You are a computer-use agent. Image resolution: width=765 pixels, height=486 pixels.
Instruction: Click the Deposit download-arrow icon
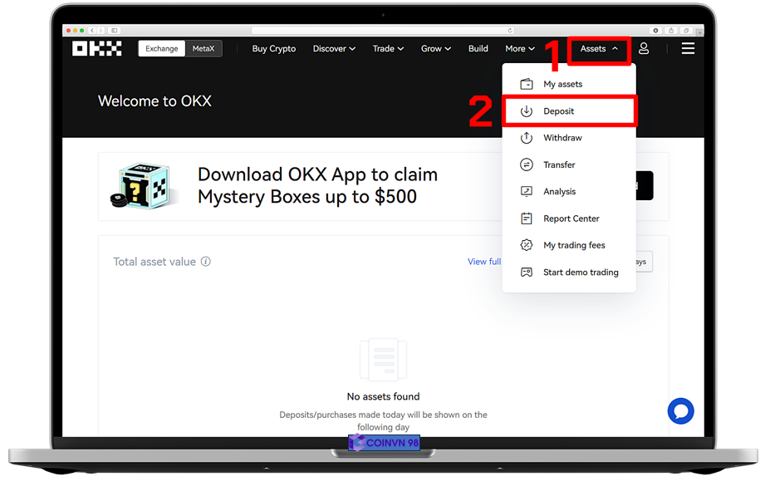pos(526,111)
